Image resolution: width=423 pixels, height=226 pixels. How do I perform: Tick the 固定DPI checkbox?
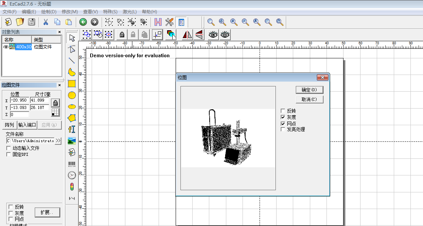point(9,154)
